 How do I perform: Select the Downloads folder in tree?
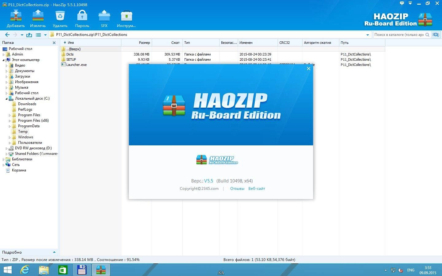pos(27,104)
